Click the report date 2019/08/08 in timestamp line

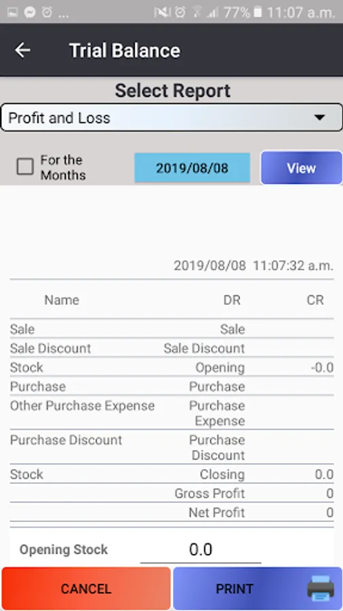[209, 265]
